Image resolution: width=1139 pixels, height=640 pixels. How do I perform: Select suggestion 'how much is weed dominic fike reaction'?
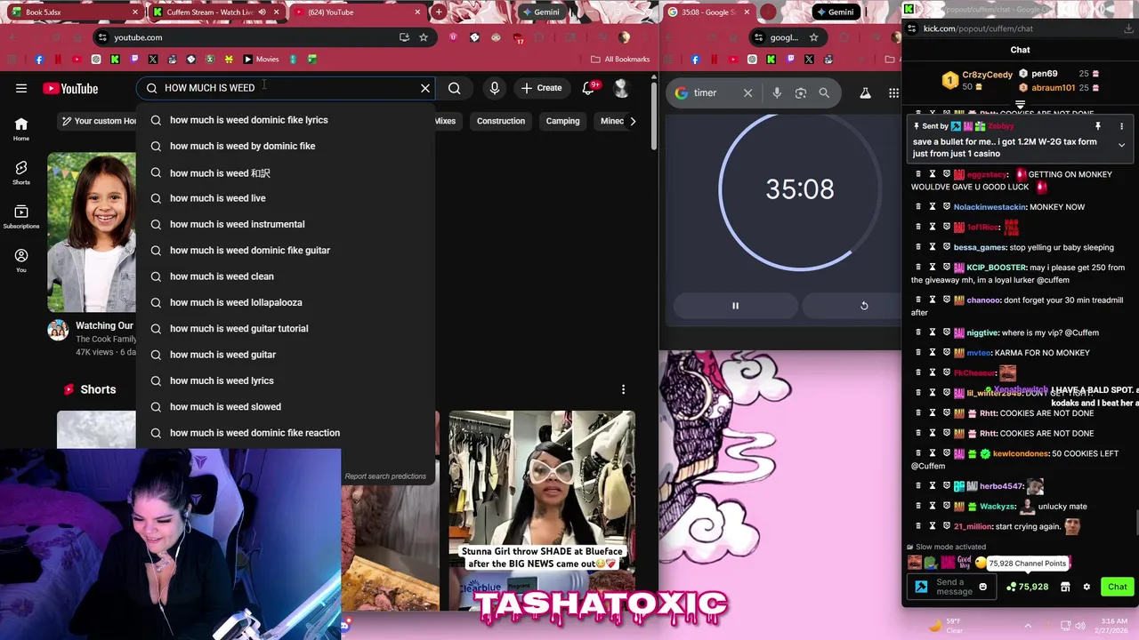[286, 433]
